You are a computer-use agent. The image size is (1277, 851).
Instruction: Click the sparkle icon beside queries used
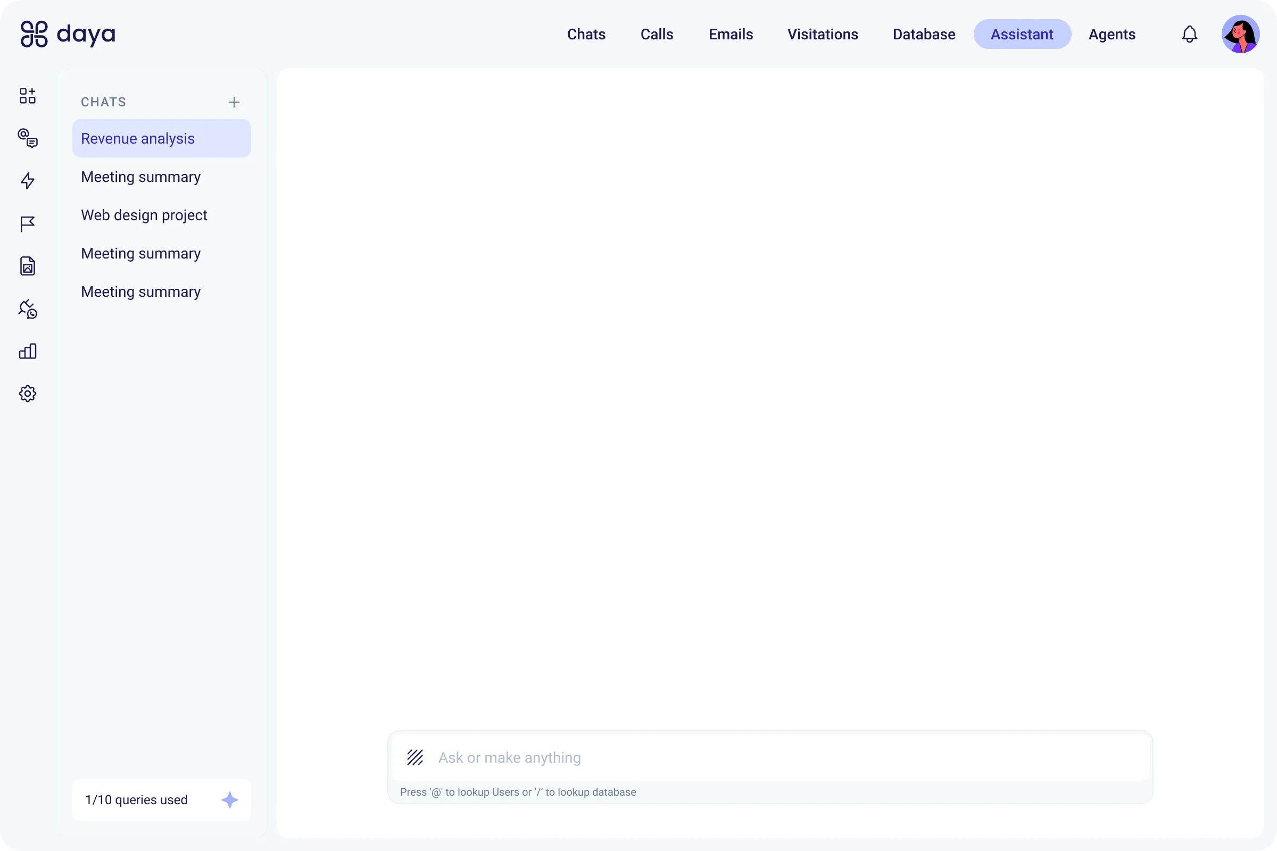point(230,799)
